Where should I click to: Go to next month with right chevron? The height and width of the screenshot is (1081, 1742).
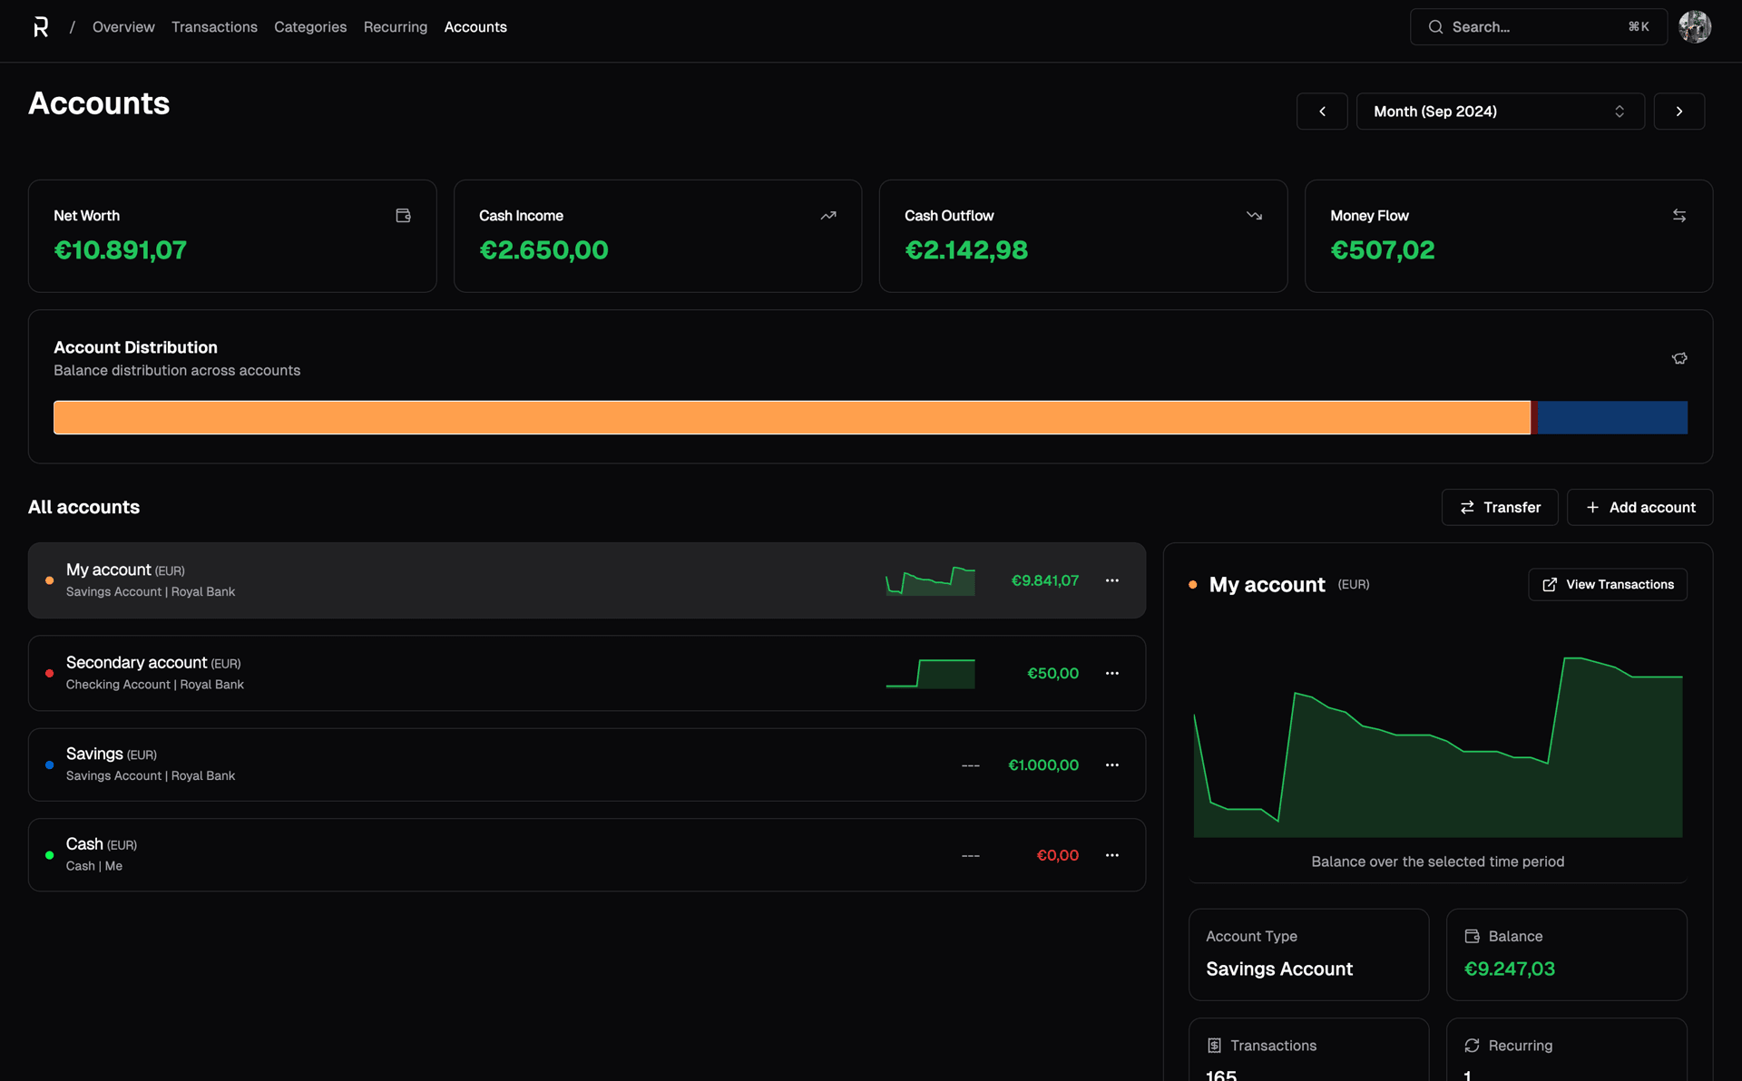click(1679, 112)
